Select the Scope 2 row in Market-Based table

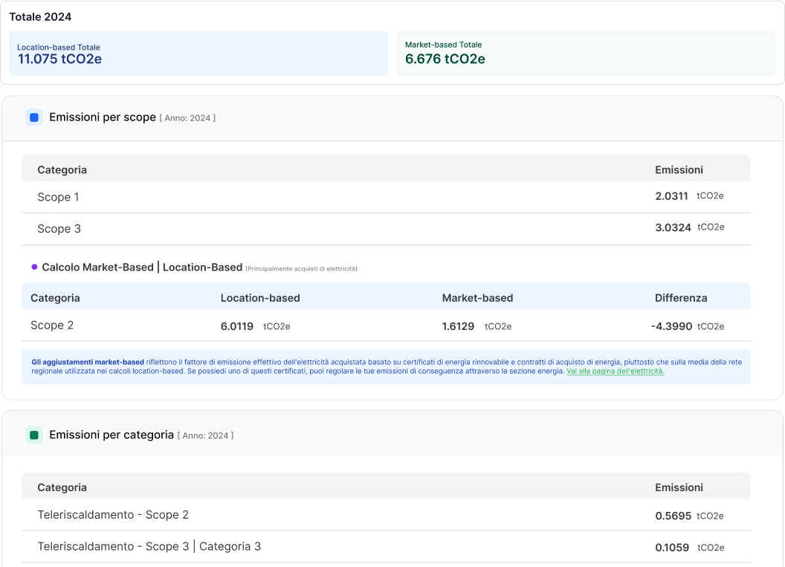(x=297, y=325)
